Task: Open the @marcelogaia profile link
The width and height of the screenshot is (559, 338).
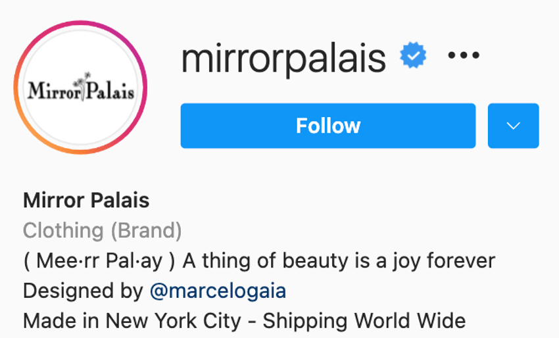Action: (x=218, y=291)
